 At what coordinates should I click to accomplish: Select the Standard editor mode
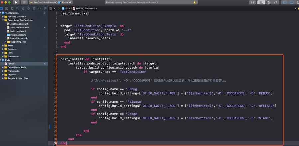(x=262, y=2)
